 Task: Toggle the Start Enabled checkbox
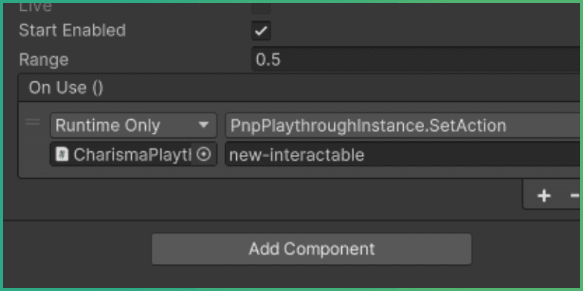(x=261, y=31)
